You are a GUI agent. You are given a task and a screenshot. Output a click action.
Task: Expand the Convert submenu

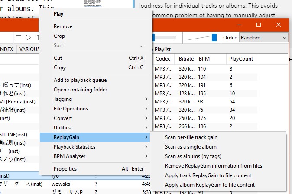pyautogui.click(x=95, y=118)
